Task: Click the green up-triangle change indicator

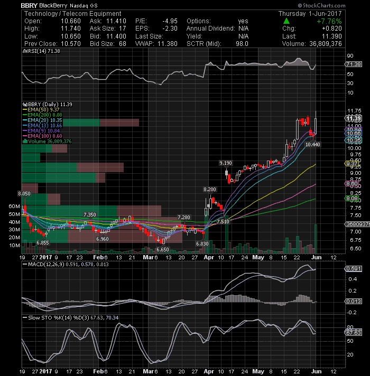Action: coord(286,21)
